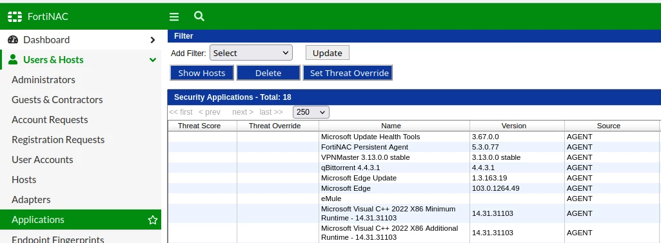This screenshot has width=661, height=243.
Task: Toggle the Applications favorite star
Action: point(153,220)
